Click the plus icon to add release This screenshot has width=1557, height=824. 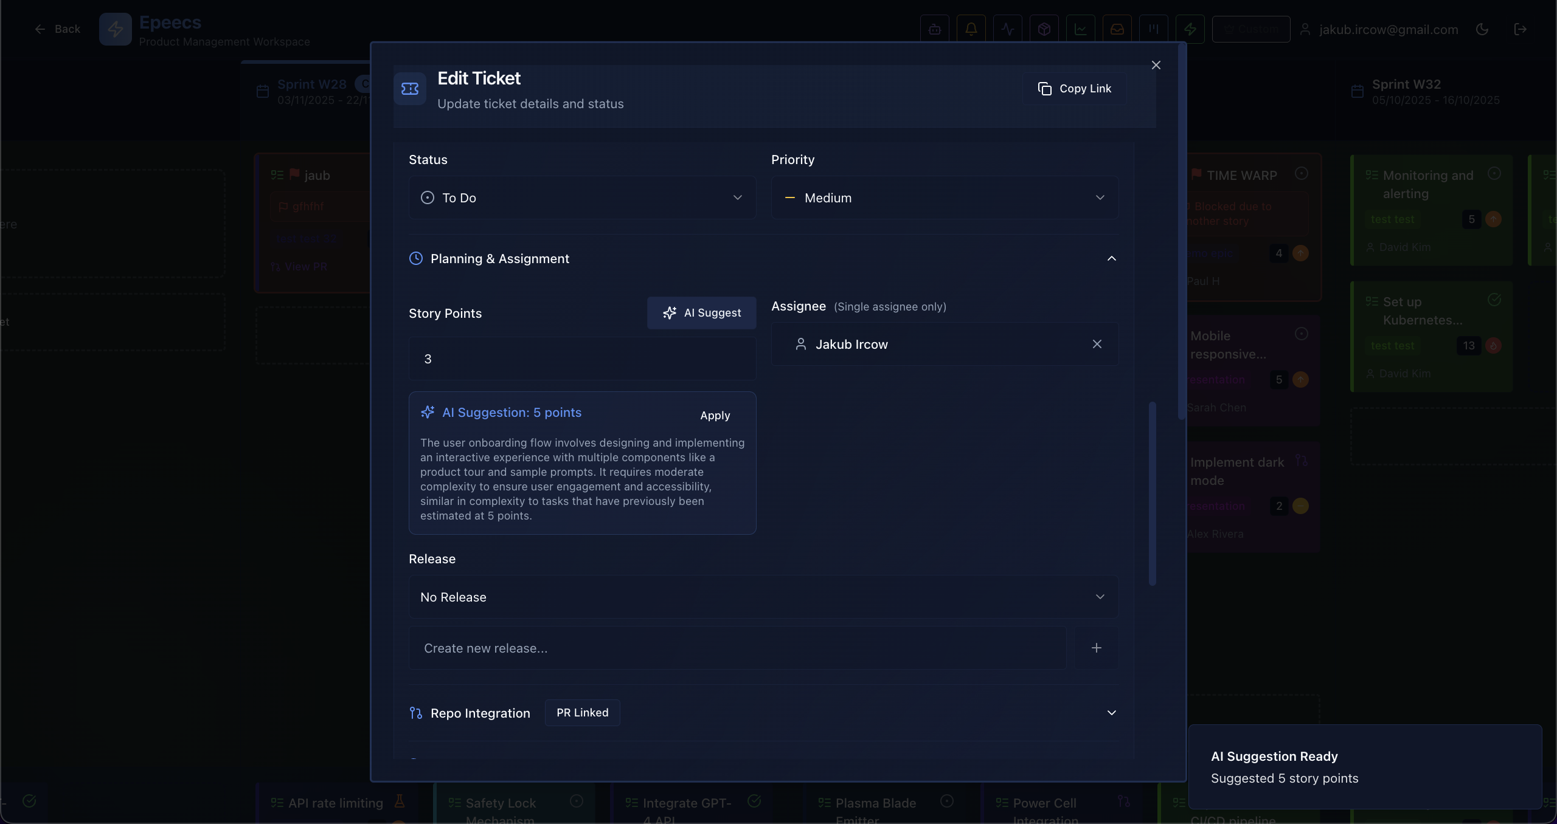pos(1096,648)
